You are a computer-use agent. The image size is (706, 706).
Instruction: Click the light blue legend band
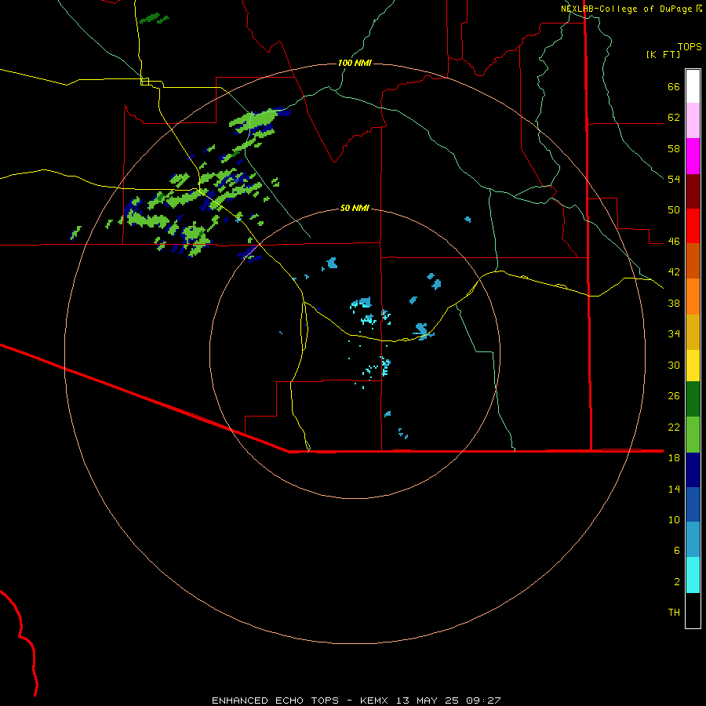tap(693, 540)
